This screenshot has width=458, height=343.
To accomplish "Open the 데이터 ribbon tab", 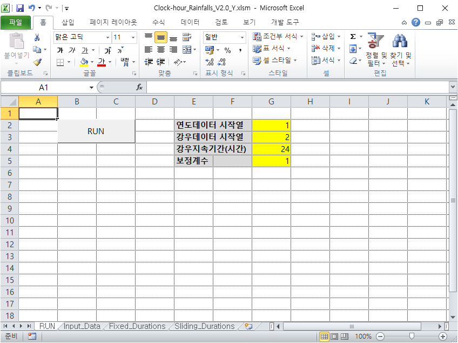I will pos(190,22).
